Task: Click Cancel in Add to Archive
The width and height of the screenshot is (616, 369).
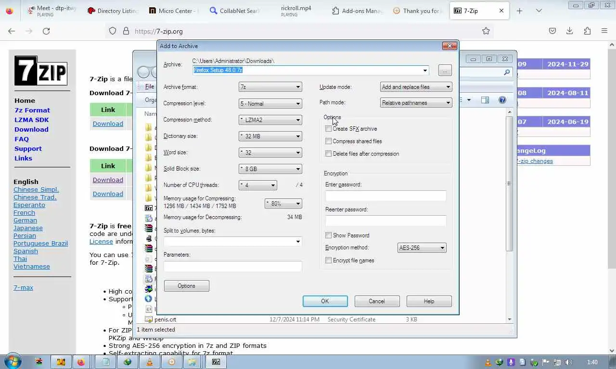Action: (x=377, y=301)
